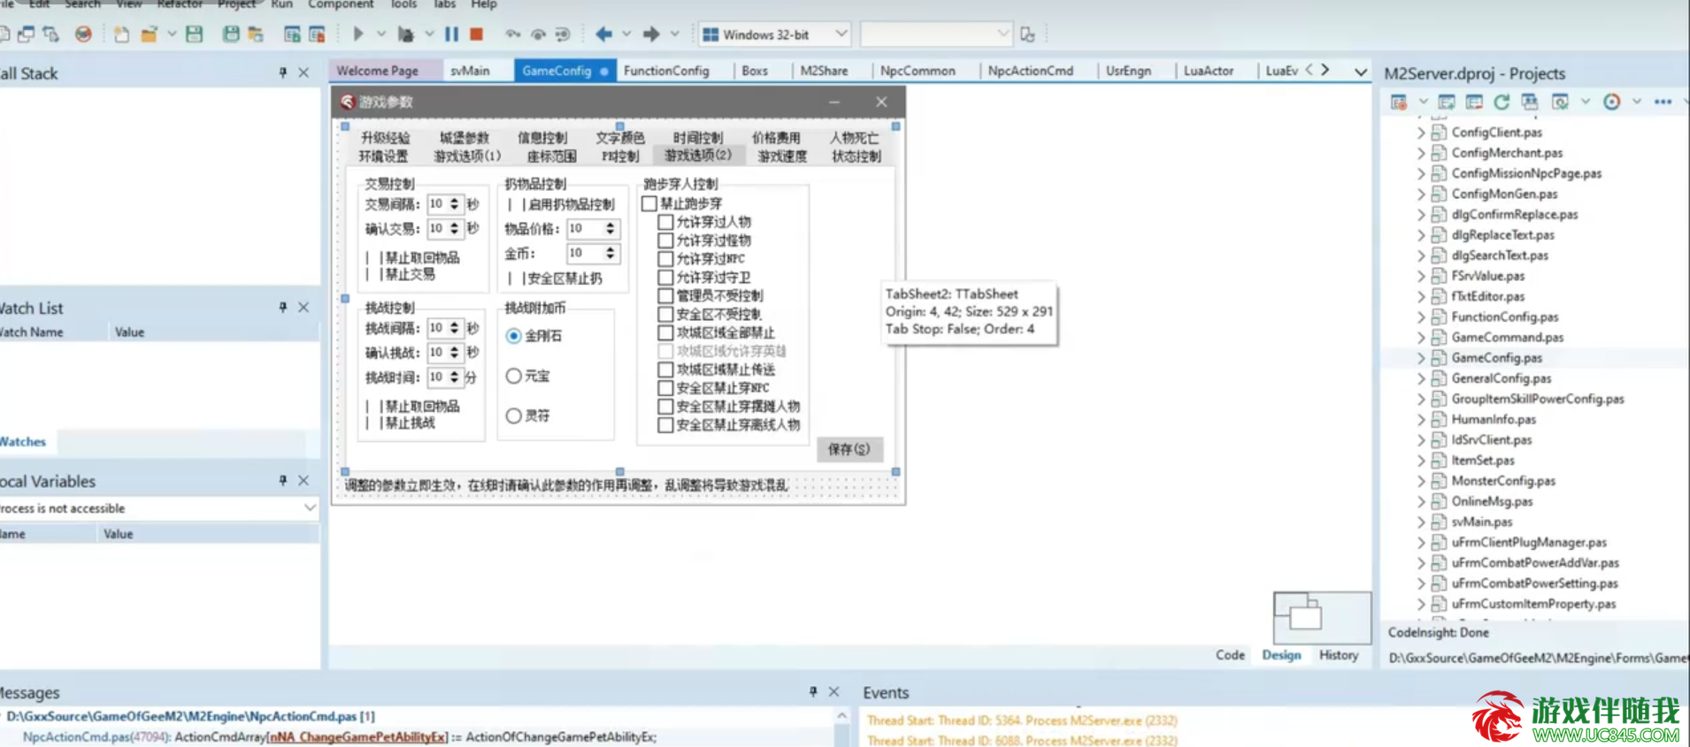Viewport: 1690px width, 747px height.
Task: Select the 元宝 radio button
Action: 513,376
